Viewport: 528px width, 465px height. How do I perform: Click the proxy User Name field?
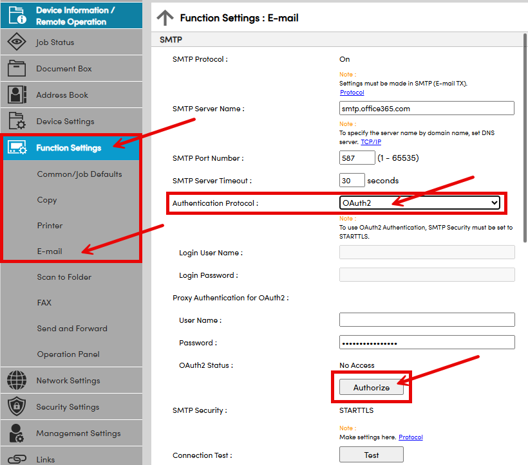[427, 320]
